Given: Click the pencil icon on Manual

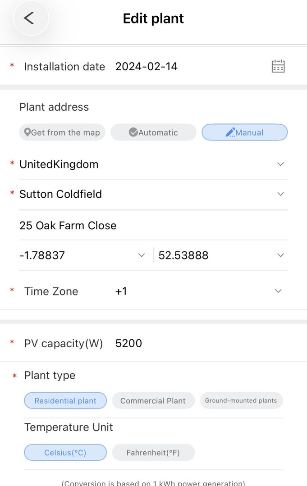Looking at the screenshot, I should tap(230, 132).
